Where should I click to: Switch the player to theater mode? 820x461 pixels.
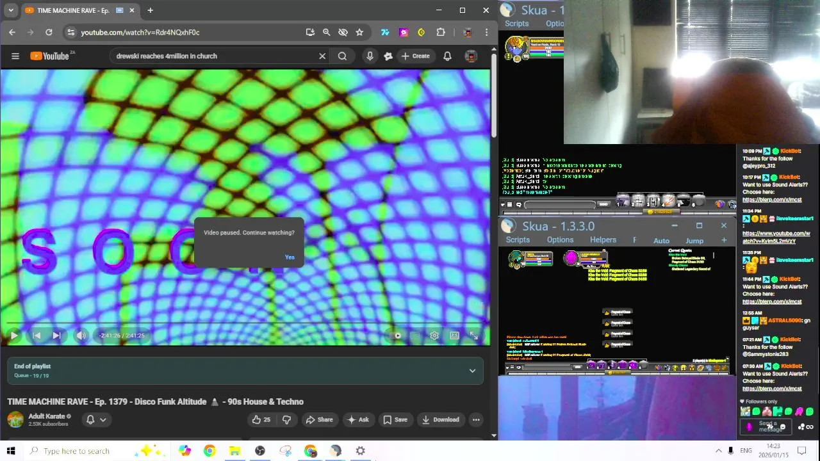pyautogui.click(x=454, y=336)
